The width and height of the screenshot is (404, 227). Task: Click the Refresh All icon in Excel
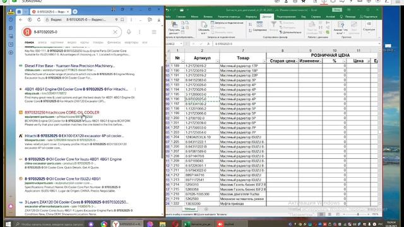(x=204, y=28)
